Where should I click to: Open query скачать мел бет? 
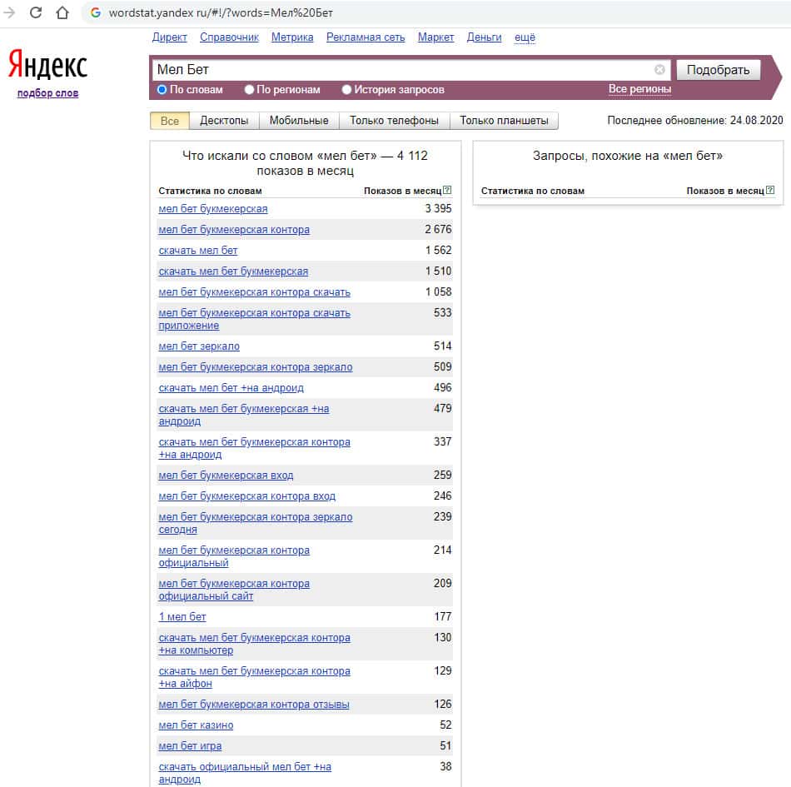[198, 250]
